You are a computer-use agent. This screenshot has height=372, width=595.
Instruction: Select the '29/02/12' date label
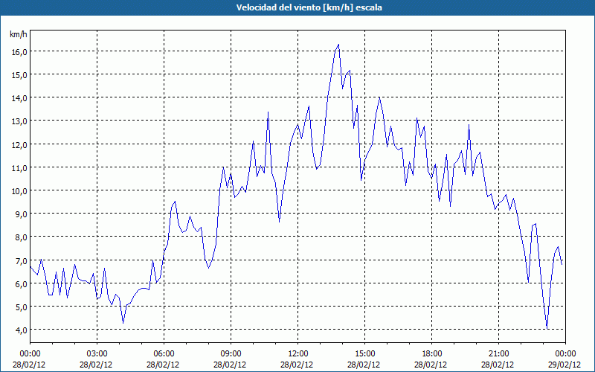click(565, 365)
